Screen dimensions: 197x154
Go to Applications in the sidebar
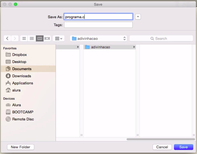click(22, 83)
